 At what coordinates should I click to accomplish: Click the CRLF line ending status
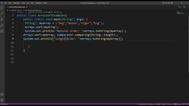point(164,105)
